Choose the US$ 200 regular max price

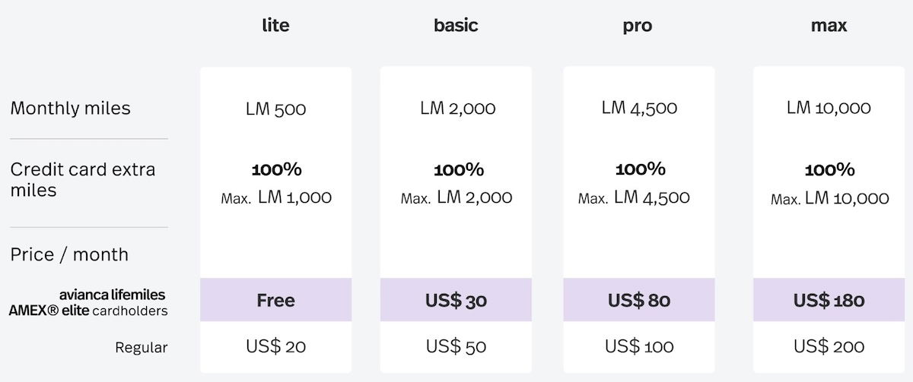(x=829, y=347)
